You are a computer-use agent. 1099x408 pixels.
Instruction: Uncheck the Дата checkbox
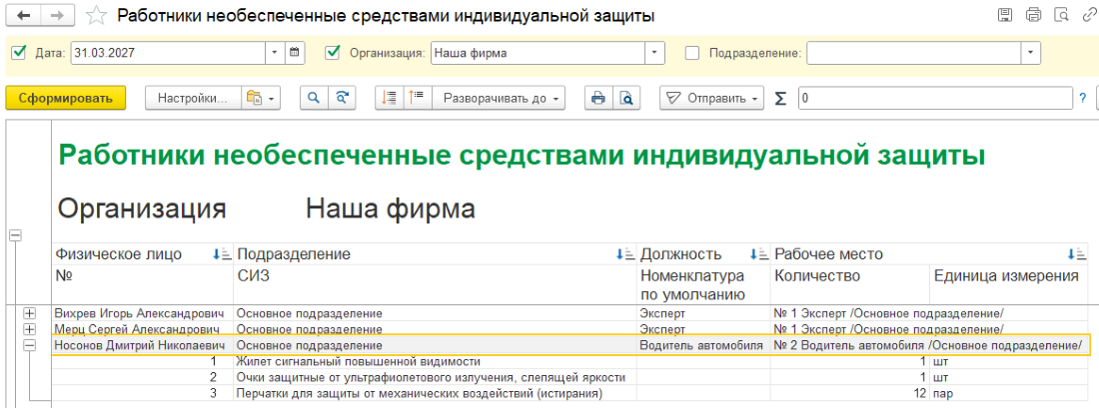point(18,53)
